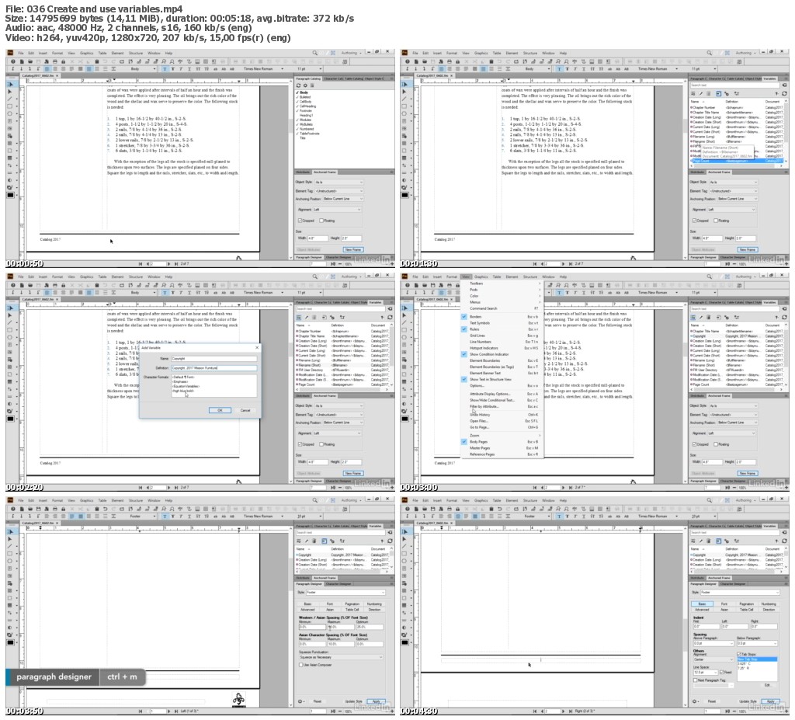Screen dimensions: 795x720
Task: Open Anchoring Position dropdown in 00:00:50 frame
Action: click(x=342, y=199)
